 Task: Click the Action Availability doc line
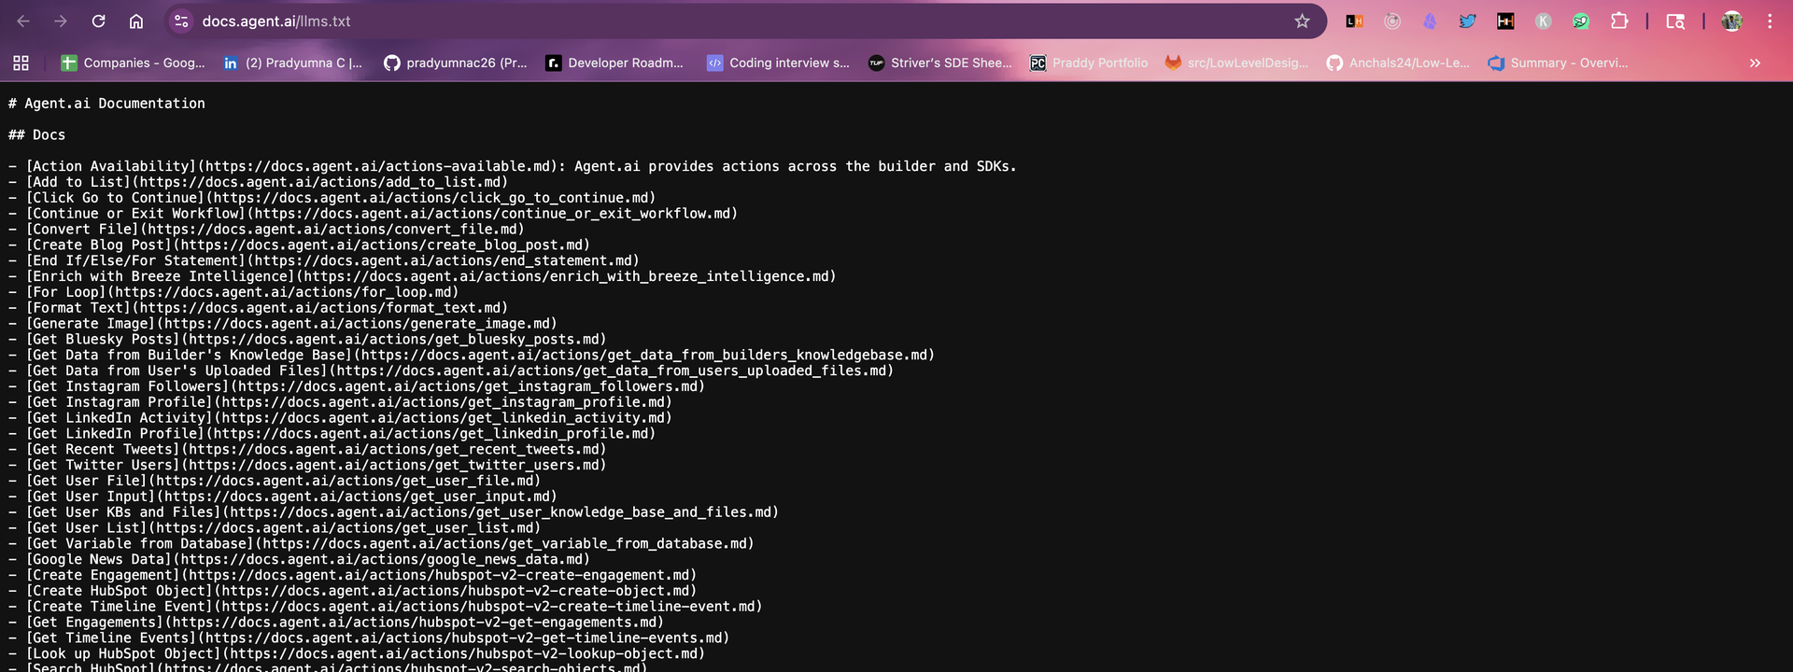[x=512, y=166]
